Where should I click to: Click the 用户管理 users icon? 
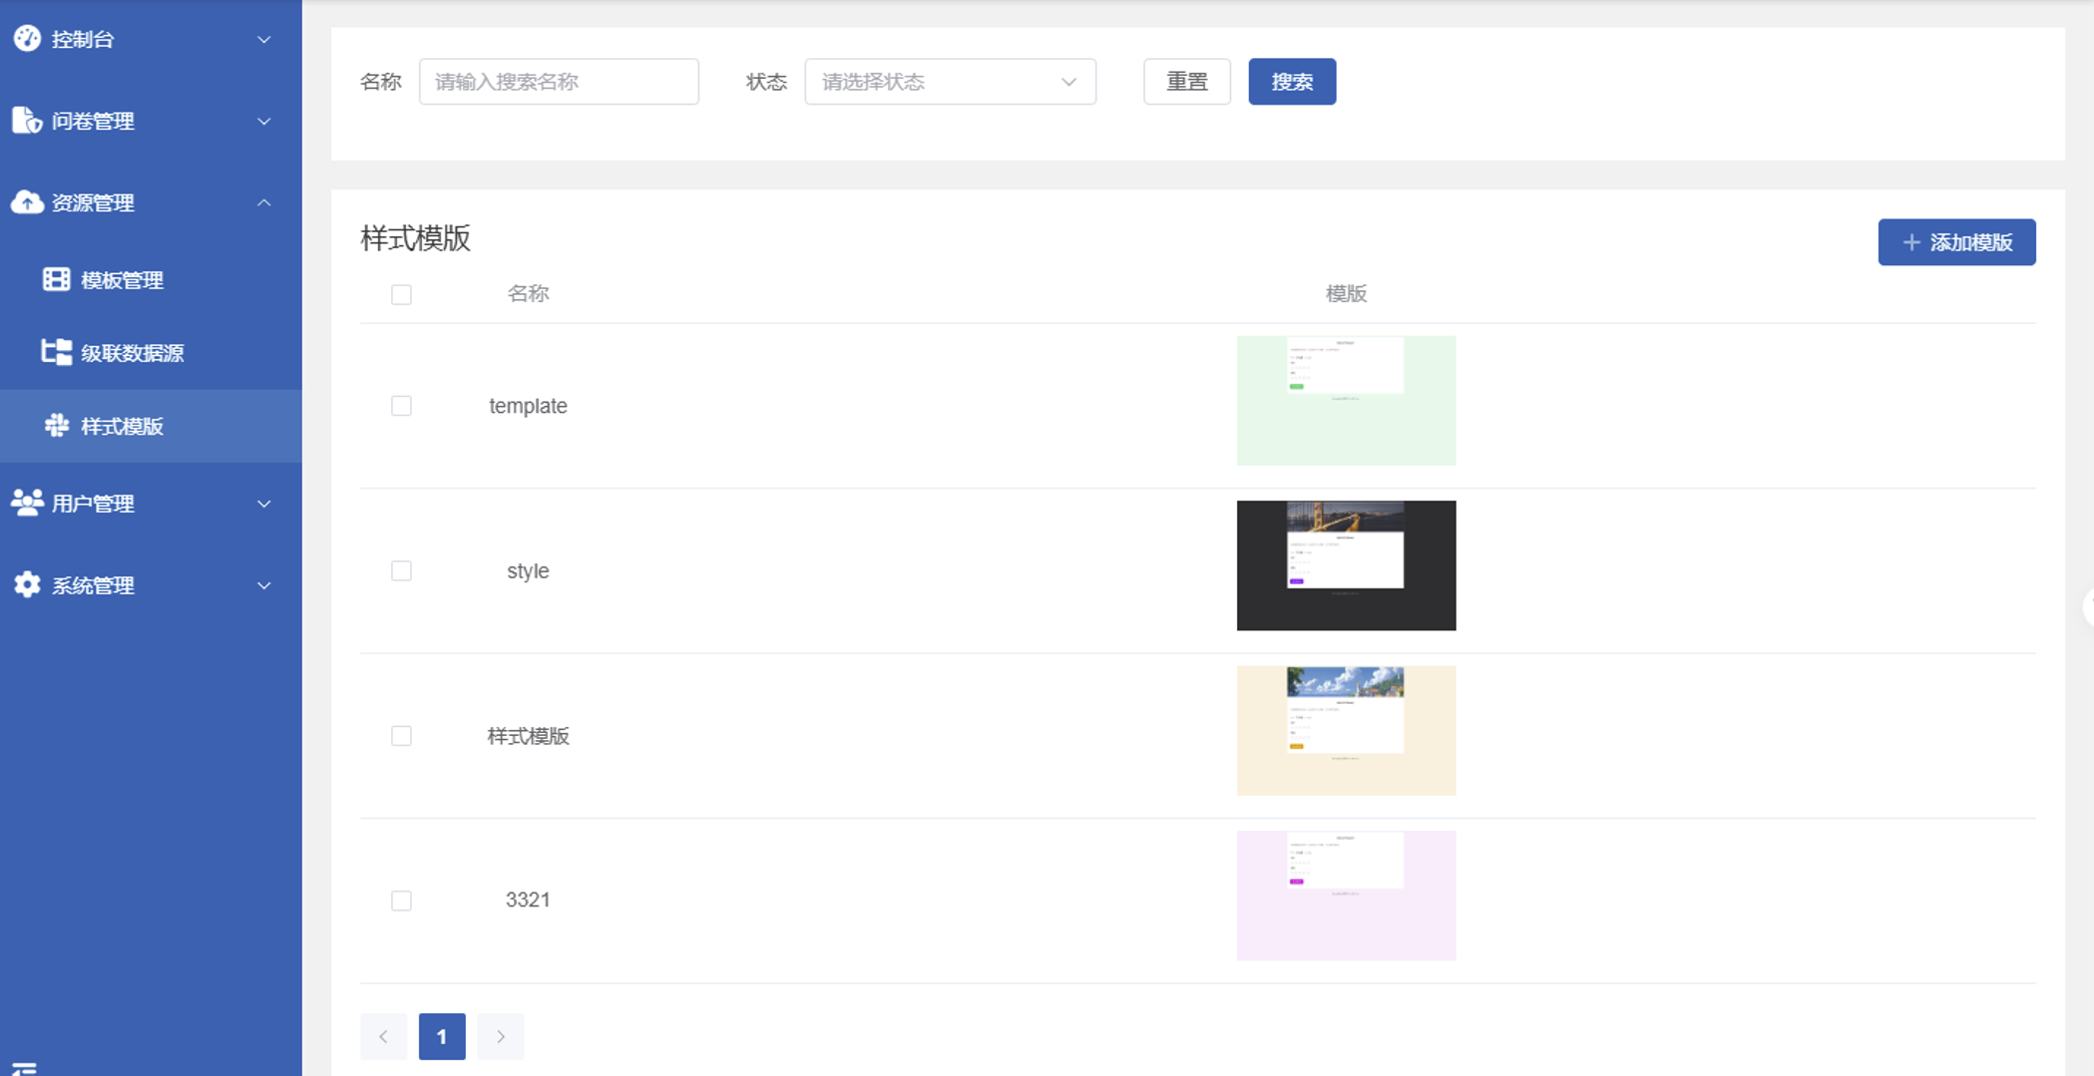(27, 503)
